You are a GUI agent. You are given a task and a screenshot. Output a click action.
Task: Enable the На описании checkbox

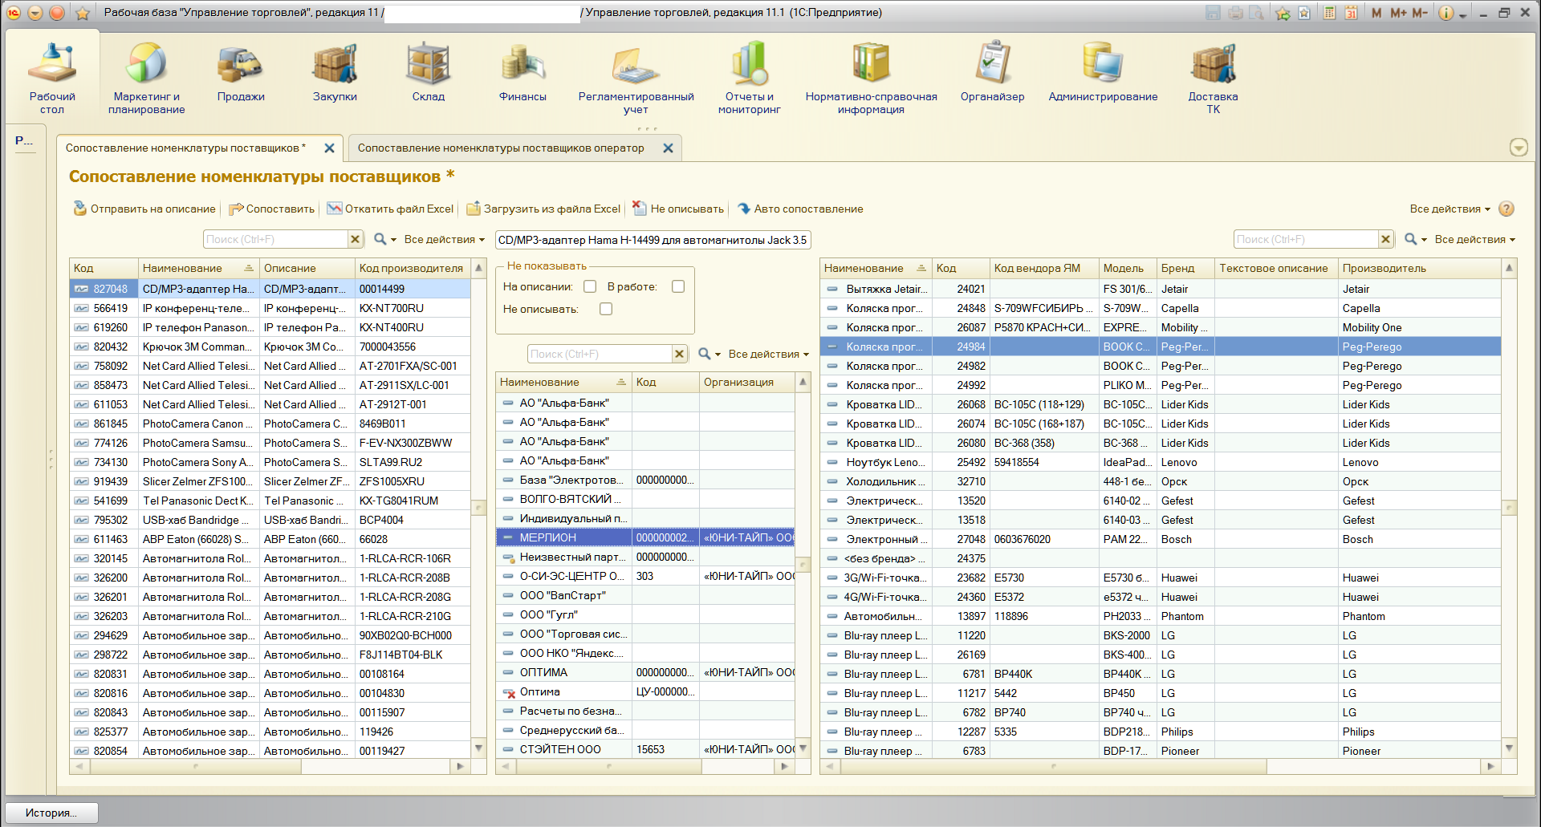(x=590, y=286)
